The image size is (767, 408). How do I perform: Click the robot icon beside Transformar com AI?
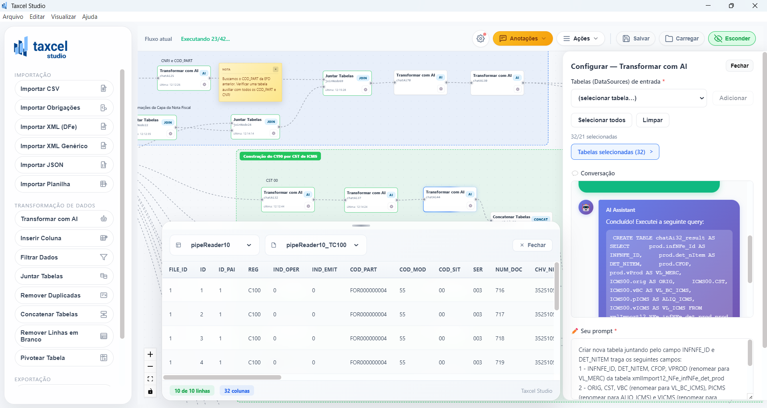pos(104,219)
